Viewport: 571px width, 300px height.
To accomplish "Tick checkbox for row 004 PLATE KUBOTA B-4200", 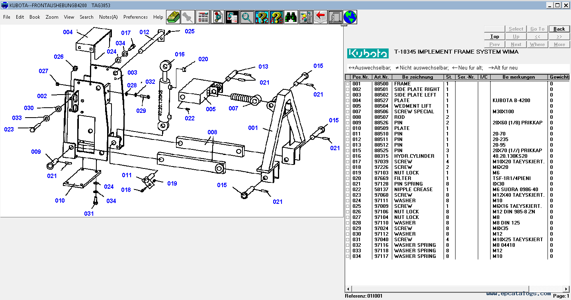I will [x=348, y=101].
